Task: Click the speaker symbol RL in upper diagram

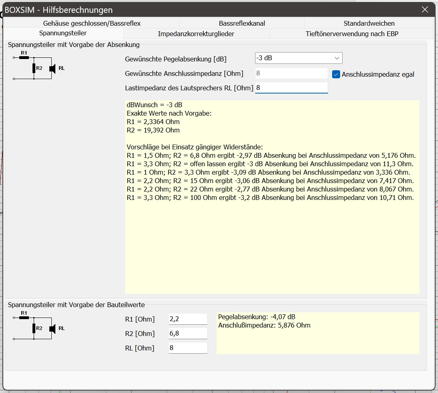Action: click(x=53, y=68)
